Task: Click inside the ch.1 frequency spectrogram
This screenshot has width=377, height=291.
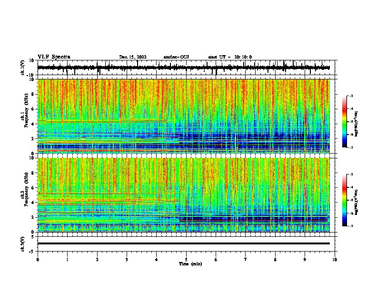Action: pos(184,116)
